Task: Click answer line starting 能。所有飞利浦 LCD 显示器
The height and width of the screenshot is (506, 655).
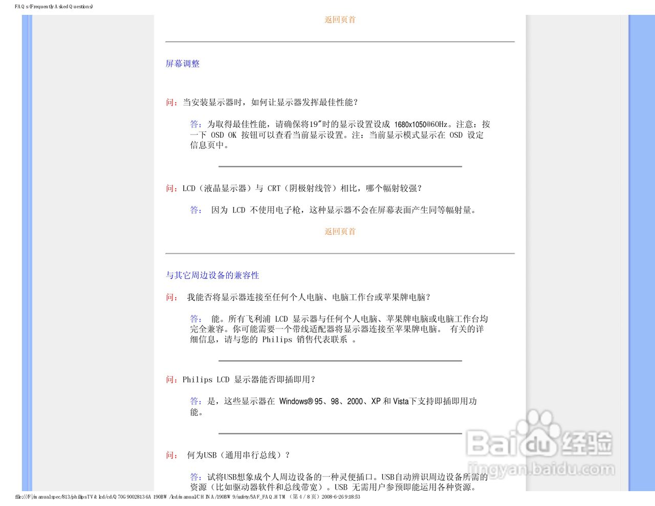Action: coord(350,319)
